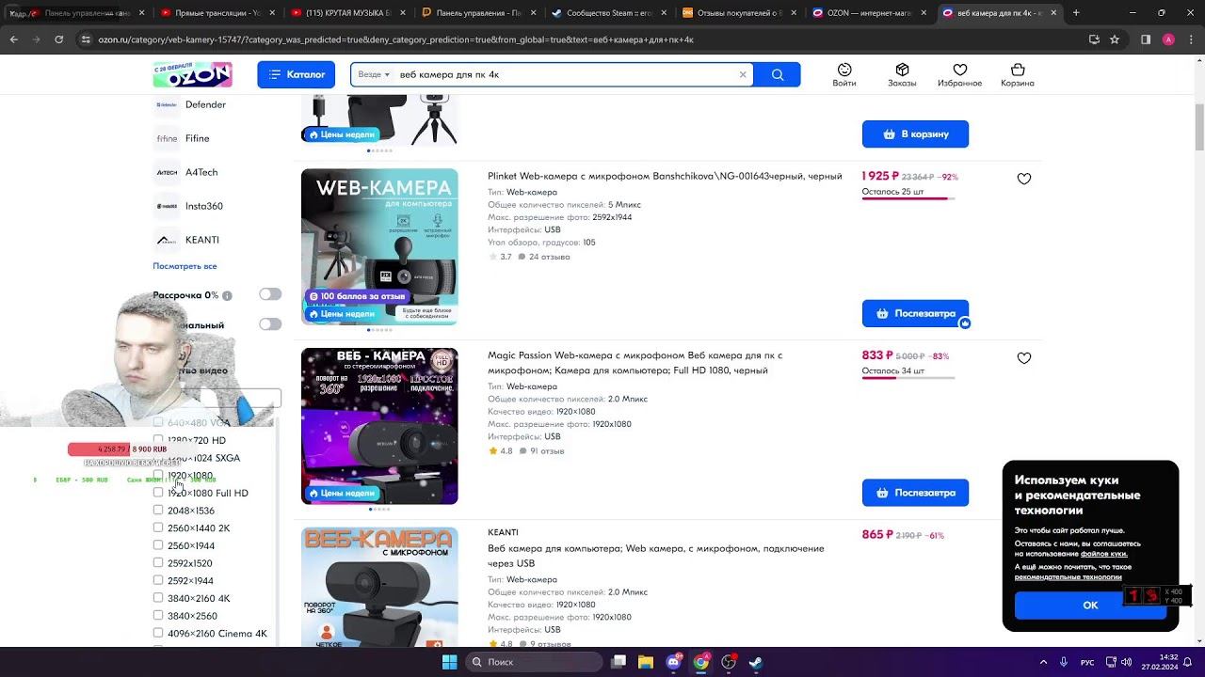This screenshot has width=1205, height=677.
Task: Add top product with В корзину button
Action: [x=915, y=134]
